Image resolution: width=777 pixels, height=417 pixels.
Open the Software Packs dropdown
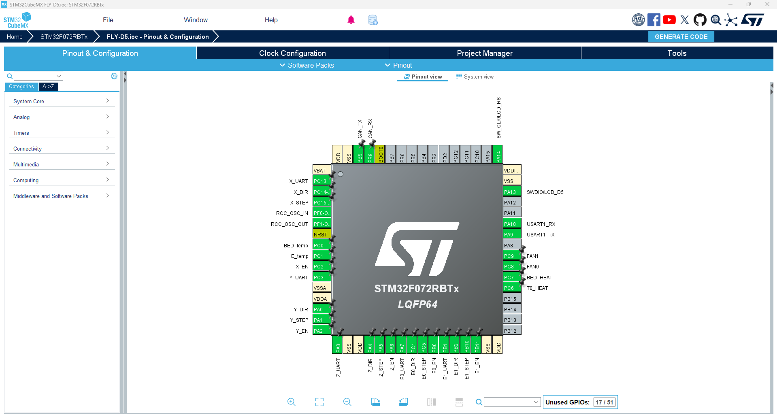coord(307,65)
